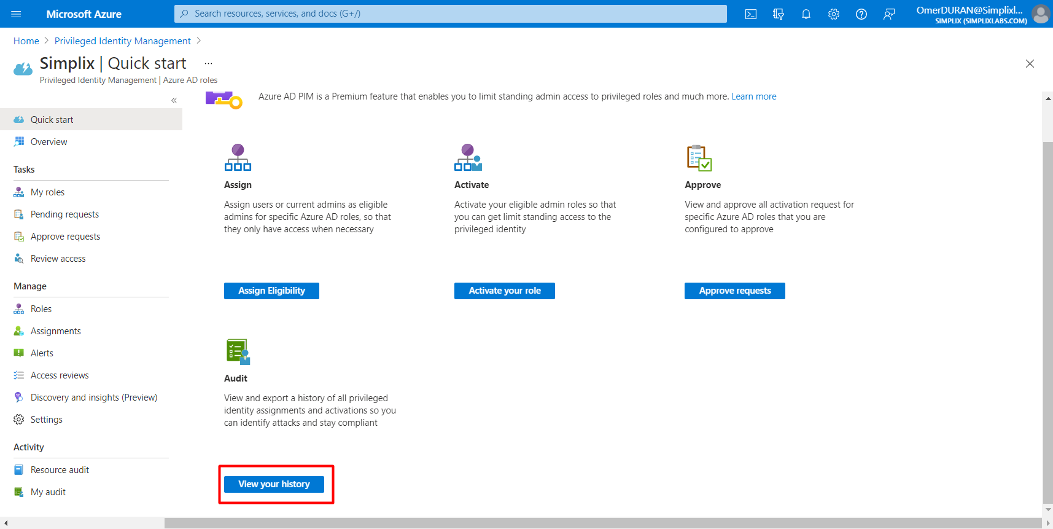This screenshot has width=1053, height=529.
Task: Go to My roles
Action: point(91,192)
